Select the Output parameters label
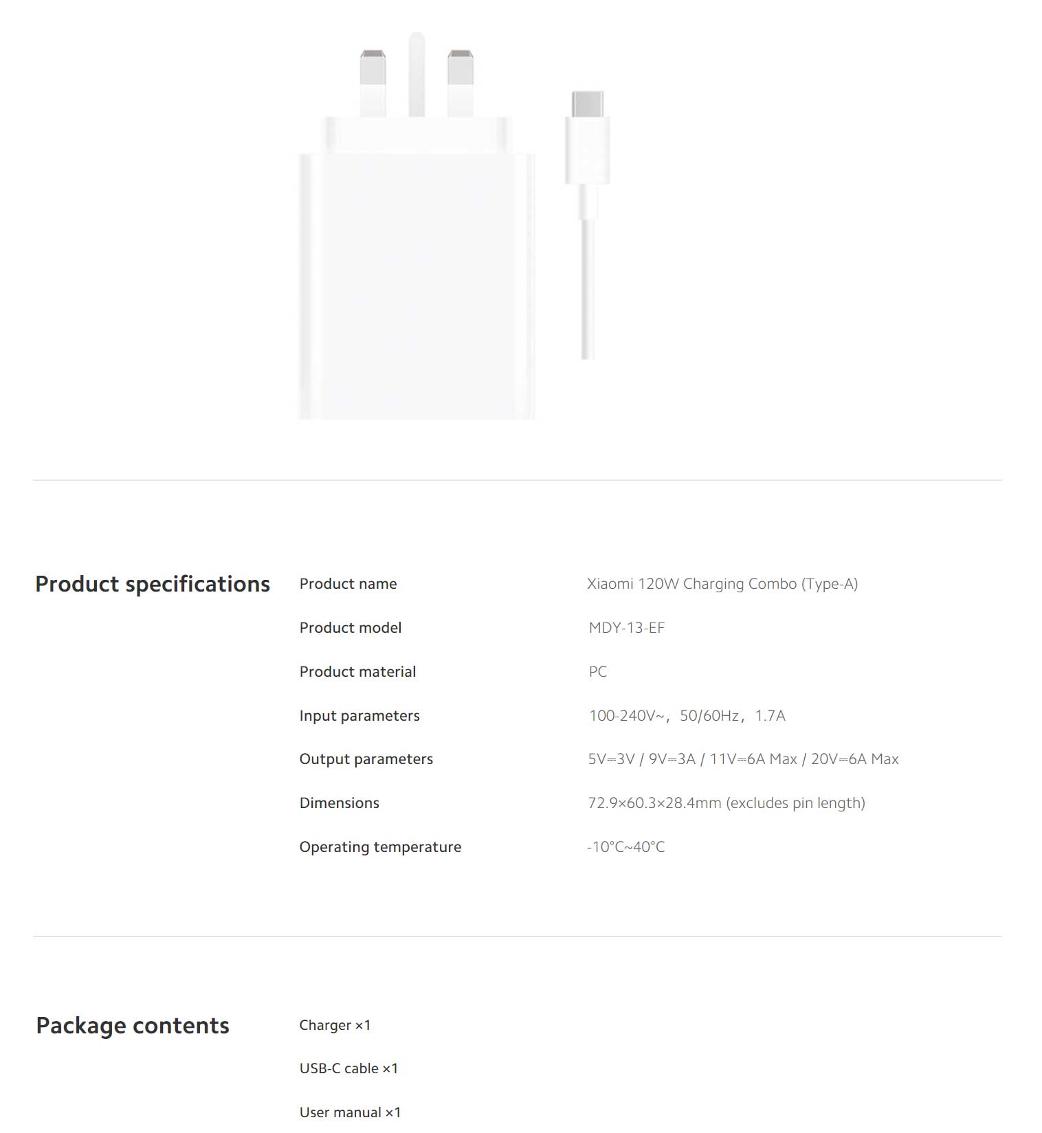This screenshot has width=1042, height=1133. [366, 759]
